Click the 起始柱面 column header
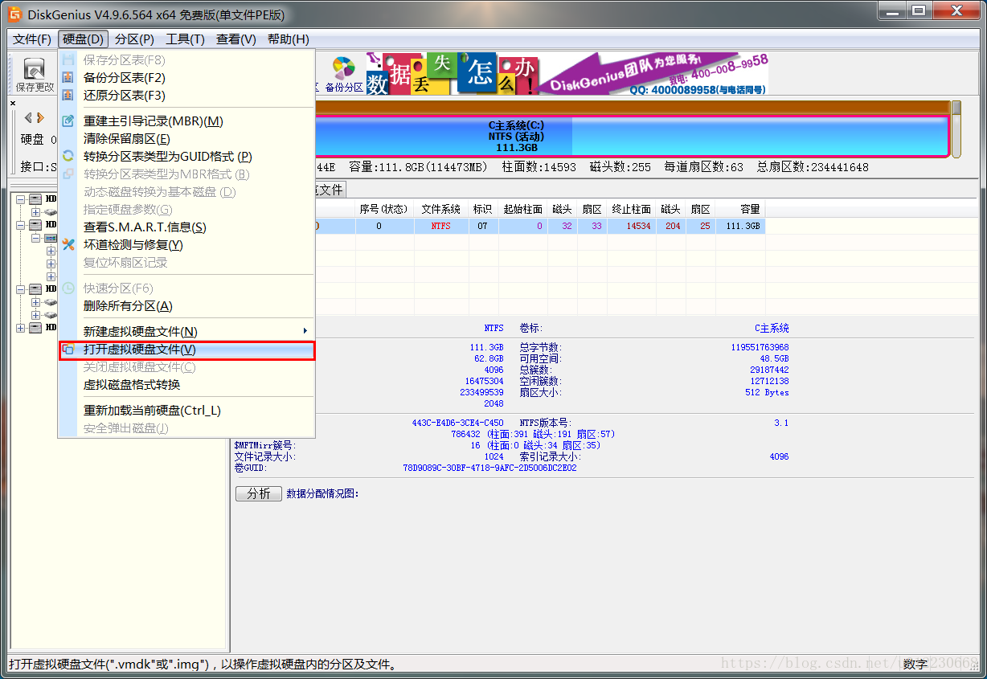This screenshot has height=679, width=987. coord(523,209)
